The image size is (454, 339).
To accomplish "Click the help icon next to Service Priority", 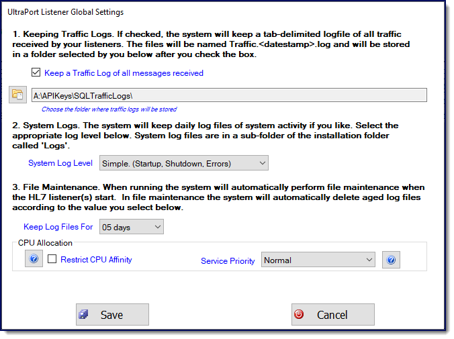I will 391,260.
